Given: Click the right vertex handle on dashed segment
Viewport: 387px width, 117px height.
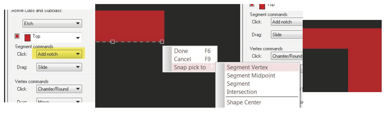Looking at the screenshot, I should coord(162,42).
